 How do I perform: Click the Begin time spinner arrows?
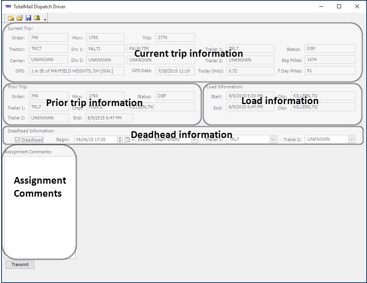[x=120, y=140]
